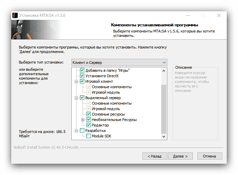Click the "< Назад" button
The height and width of the screenshot is (175, 238).
click(155, 156)
